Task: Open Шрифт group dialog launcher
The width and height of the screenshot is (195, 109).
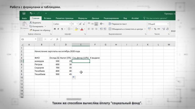Action: coord(85,34)
